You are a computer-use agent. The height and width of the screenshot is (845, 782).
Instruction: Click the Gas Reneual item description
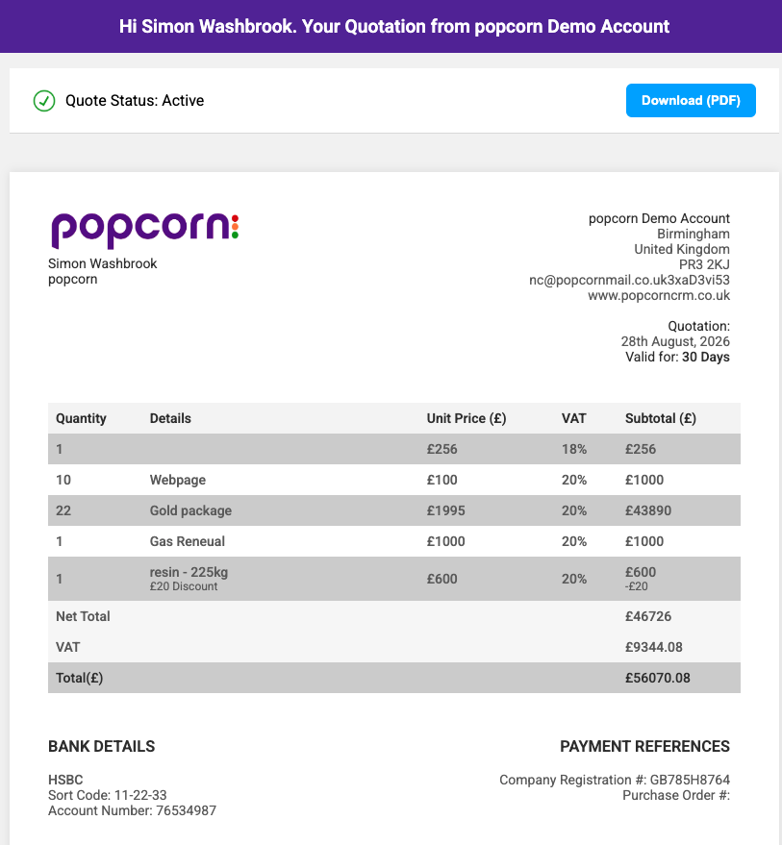click(188, 541)
